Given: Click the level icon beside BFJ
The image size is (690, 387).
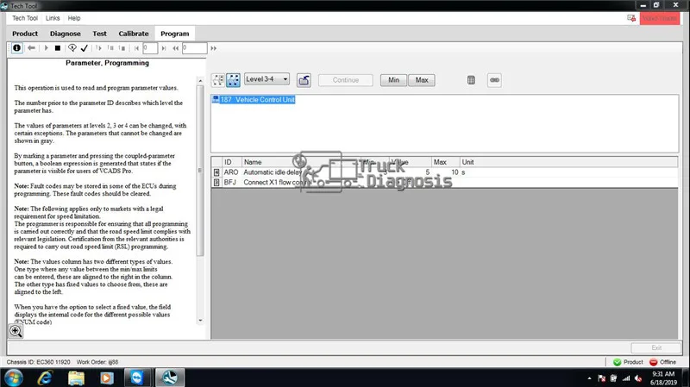Looking at the screenshot, I should click(x=216, y=183).
